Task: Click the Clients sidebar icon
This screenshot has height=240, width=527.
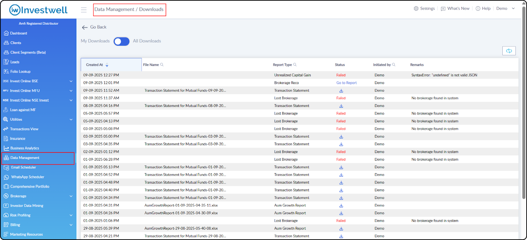Action: pyautogui.click(x=6, y=43)
